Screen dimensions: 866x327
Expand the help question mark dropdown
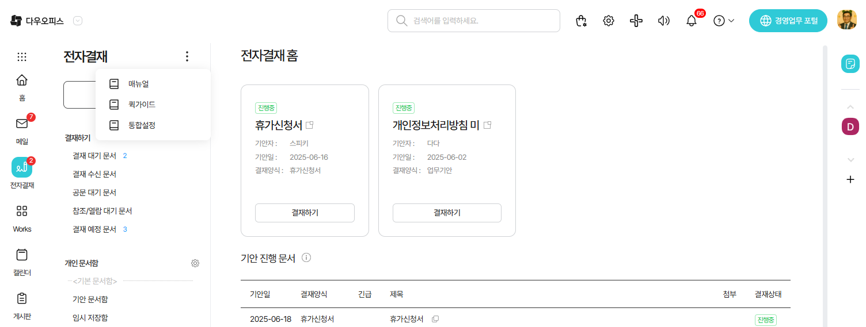(724, 21)
